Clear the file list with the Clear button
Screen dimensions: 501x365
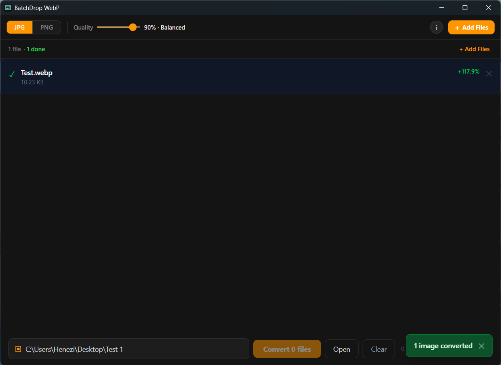click(x=379, y=349)
